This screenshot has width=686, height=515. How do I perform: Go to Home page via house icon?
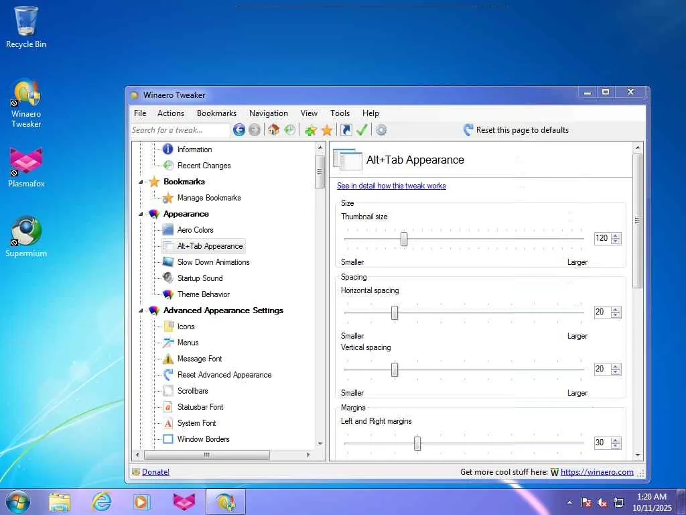click(274, 130)
